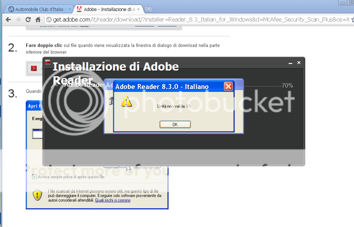
Task: Click OK in the Adobe Reader error dialog
Action: [175, 124]
